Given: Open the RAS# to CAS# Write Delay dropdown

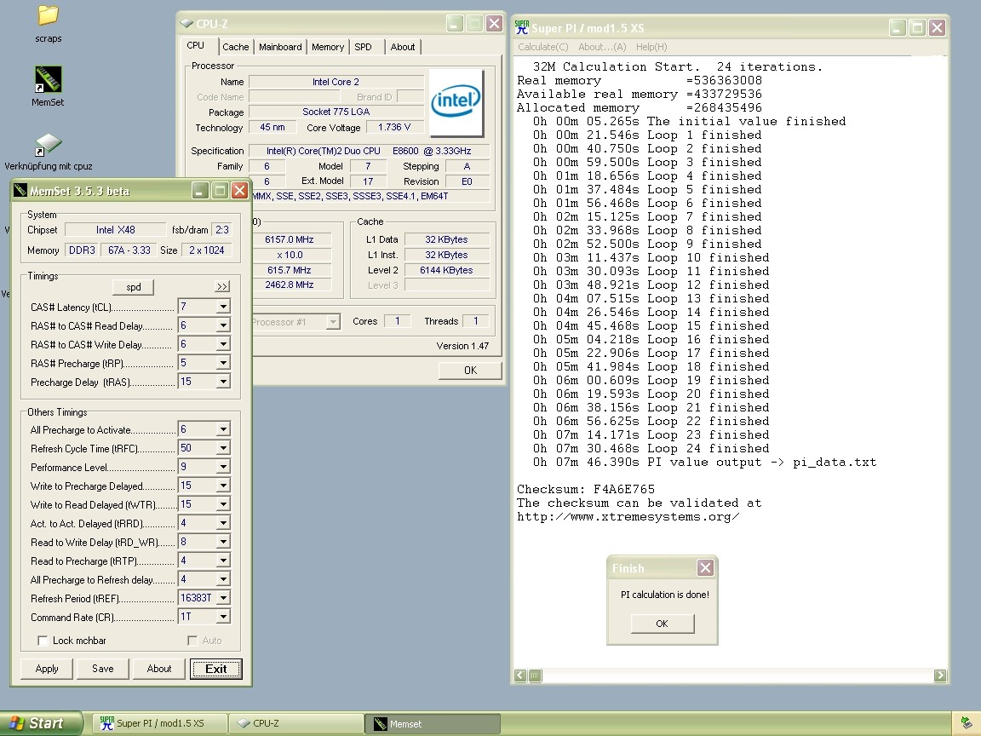Looking at the screenshot, I should (x=223, y=344).
